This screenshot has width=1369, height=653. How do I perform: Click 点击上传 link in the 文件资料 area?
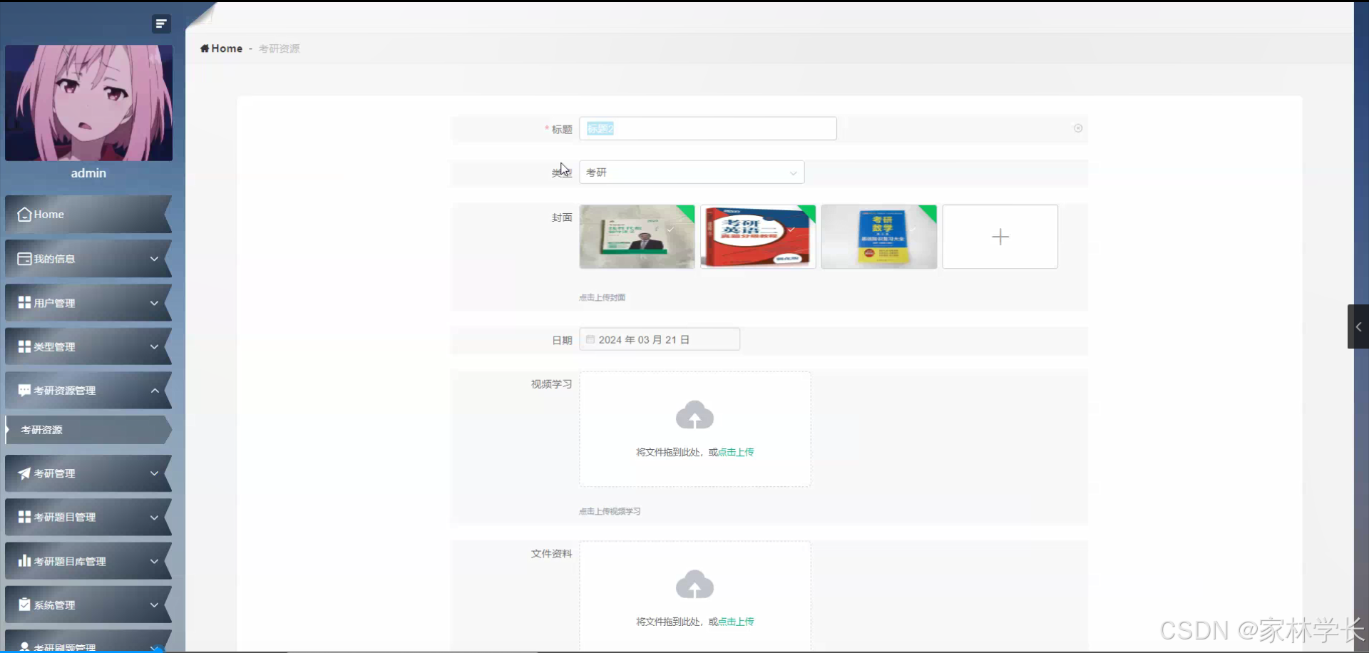pos(734,621)
